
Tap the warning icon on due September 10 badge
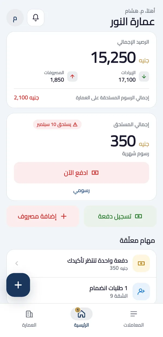[x=75, y=124]
